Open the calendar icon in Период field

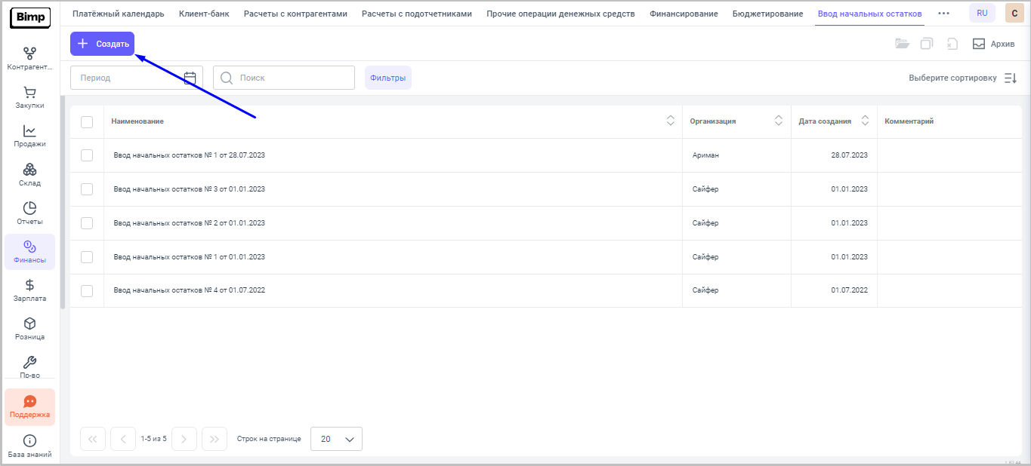(x=190, y=78)
